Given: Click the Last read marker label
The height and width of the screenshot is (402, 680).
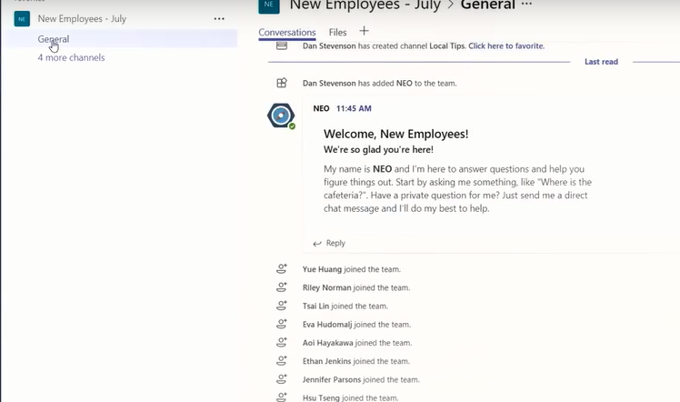Looking at the screenshot, I should (x=601, y=62).
